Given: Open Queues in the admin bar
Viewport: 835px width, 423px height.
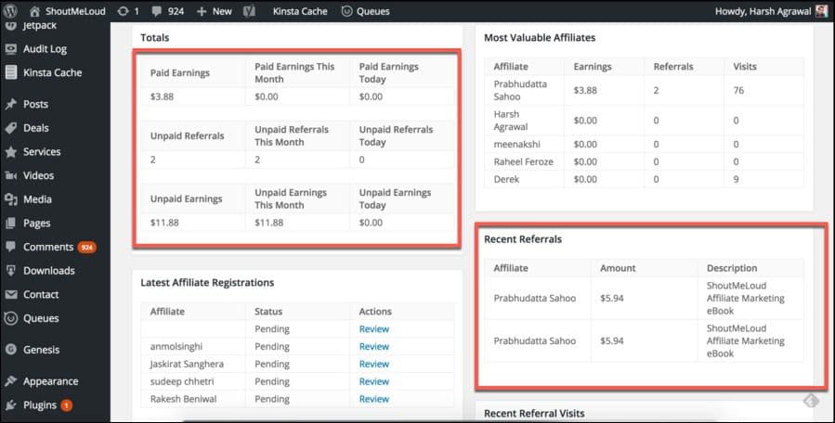Looking at the screenshot, I should tap(365, 11).
